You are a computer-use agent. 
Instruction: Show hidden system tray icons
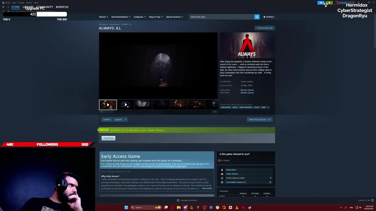pos(341,207)
